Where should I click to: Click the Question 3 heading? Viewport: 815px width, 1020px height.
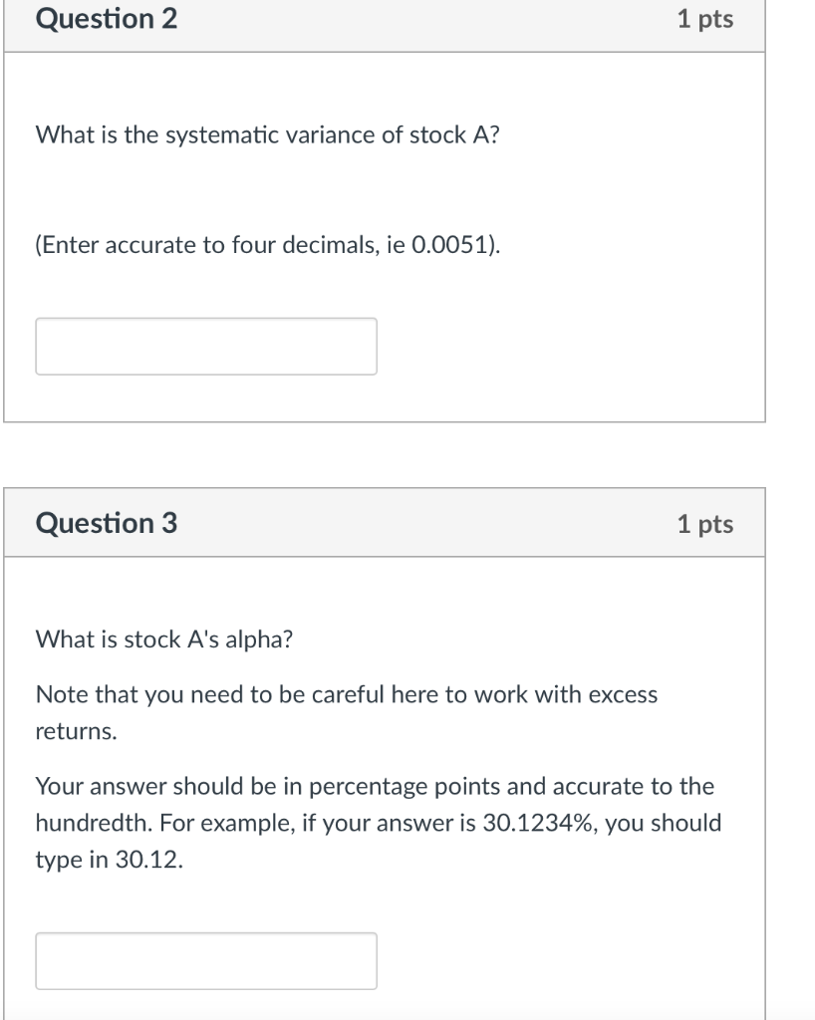[107, 523]
